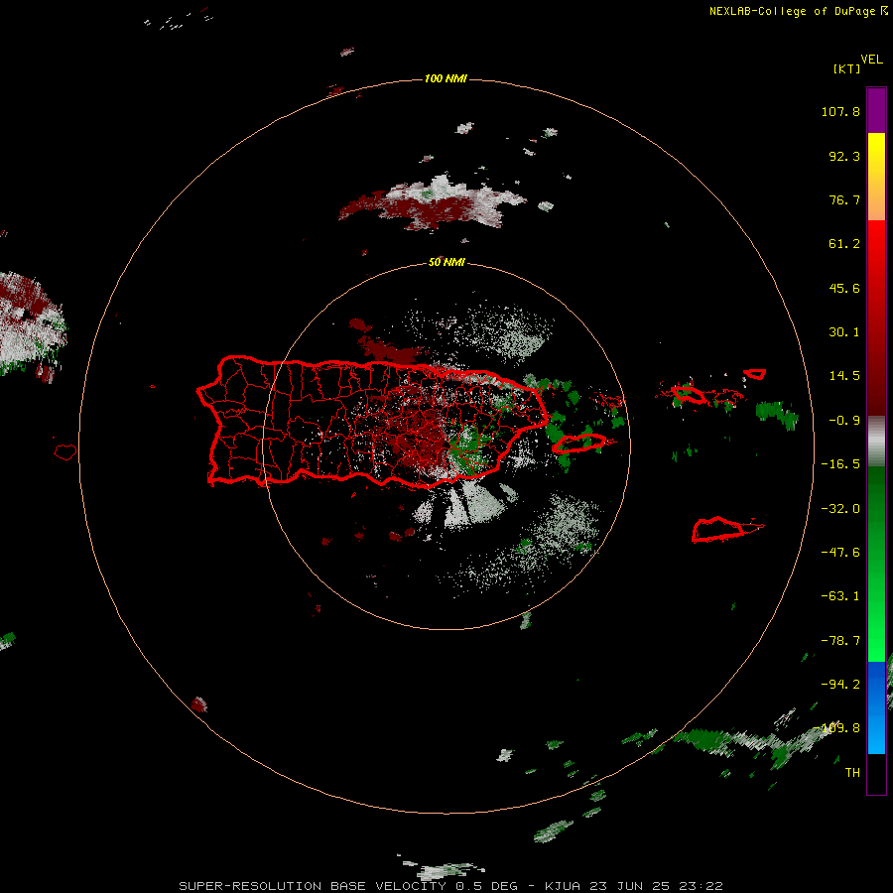Image resolution: width=893 pixels, height=893 pixels.
Task: Select the 92.3 velocity scale value
Action: (844, 156)
